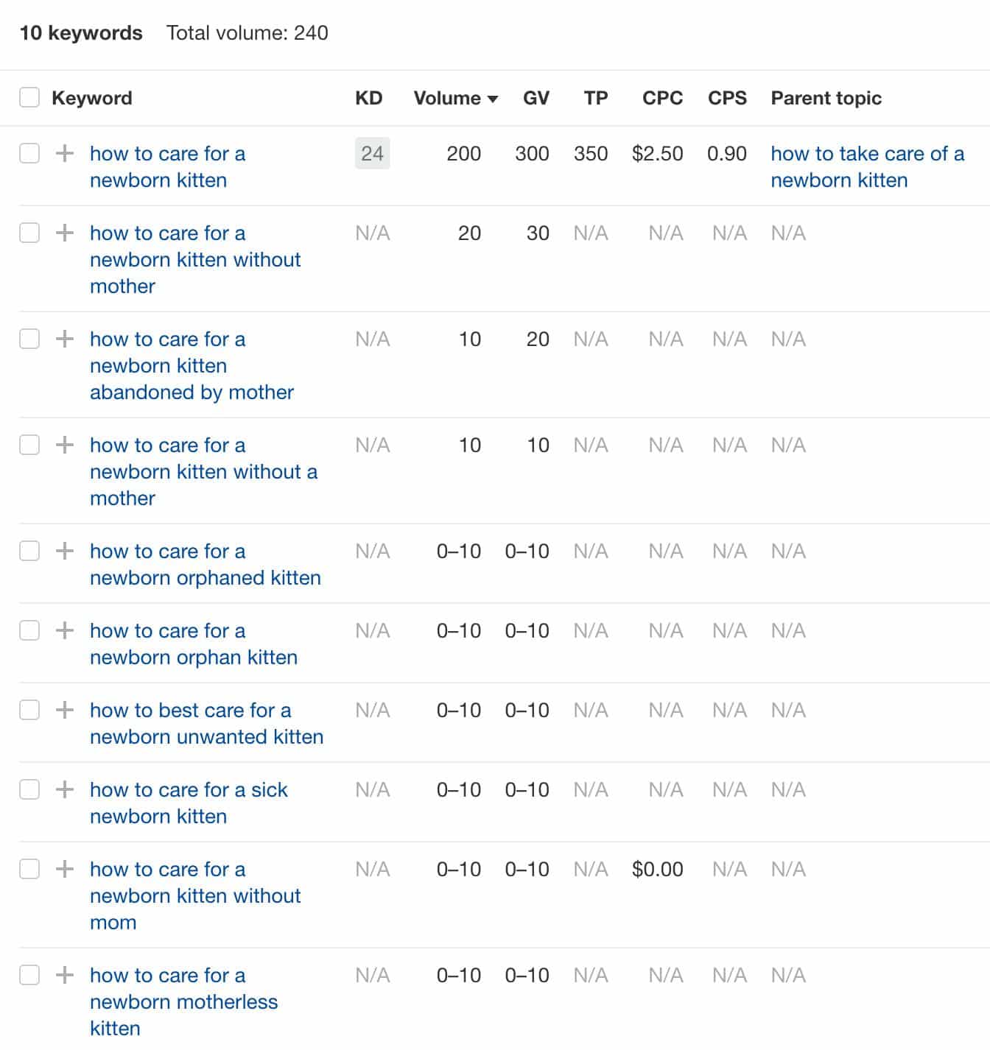This screenshot has width=990, height=1050.
Task: Click plus icon beside 'how to care for a newborn kitten'
Action: [x=65, y=153]
